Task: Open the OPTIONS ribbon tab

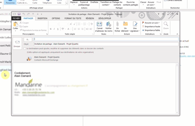Action: pyautogui.click(x=56, y=19)
